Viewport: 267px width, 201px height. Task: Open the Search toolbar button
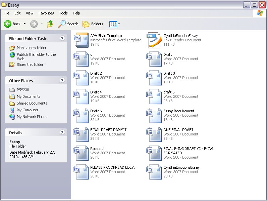pos(68,24)
